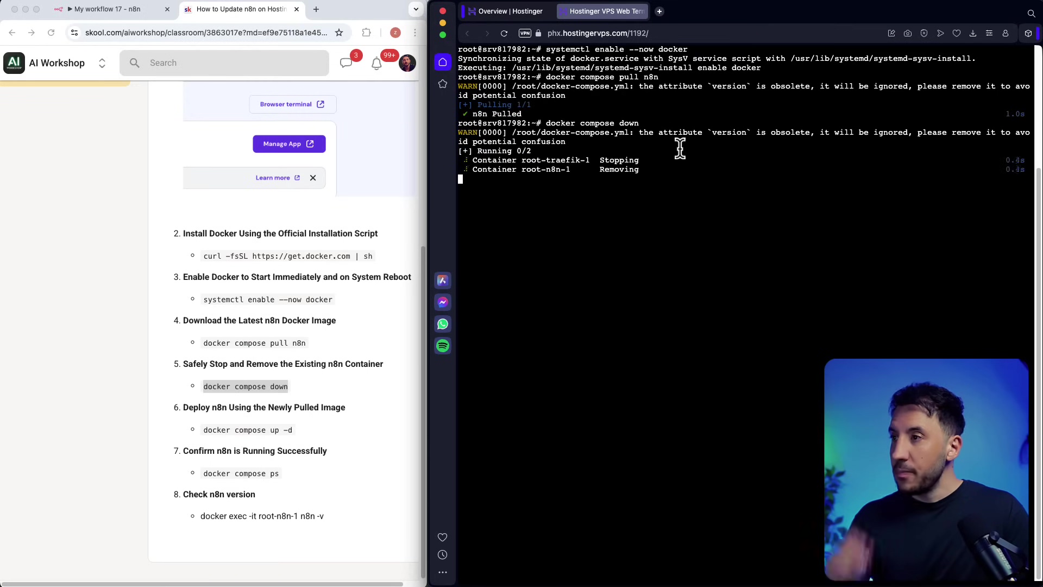Open a new Chrome tab

pyautogui.click(x=316, y=9)
